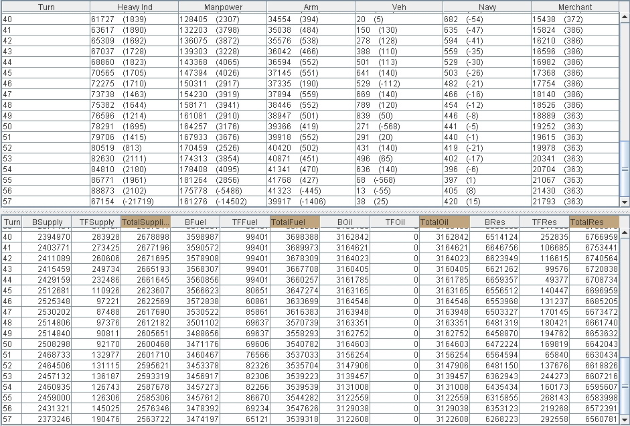
Task: Click the BOil column header
Action: [345, 222]
